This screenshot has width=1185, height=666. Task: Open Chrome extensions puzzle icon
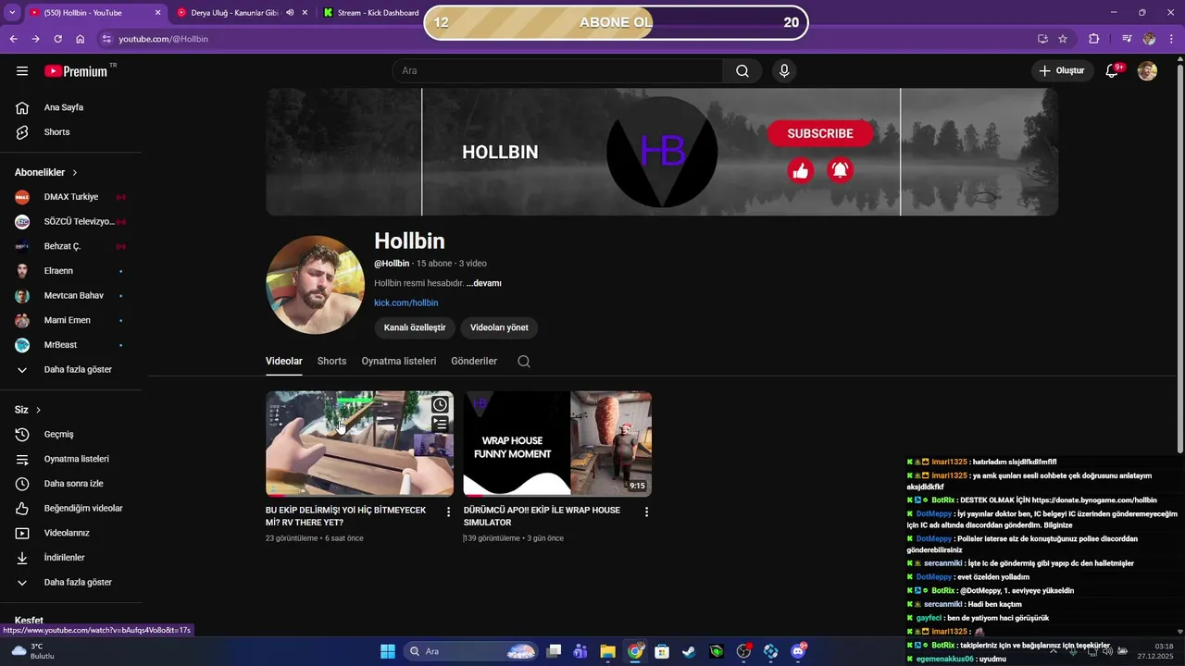pyautogui.click(x=1094, y=39)
